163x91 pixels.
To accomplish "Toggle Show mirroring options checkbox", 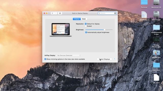I will tap(45, 59).
